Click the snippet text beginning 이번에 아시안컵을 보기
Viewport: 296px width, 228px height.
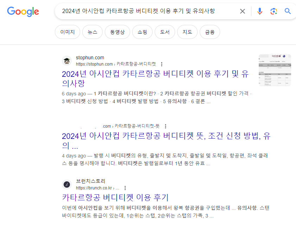[x=166, y=212]
